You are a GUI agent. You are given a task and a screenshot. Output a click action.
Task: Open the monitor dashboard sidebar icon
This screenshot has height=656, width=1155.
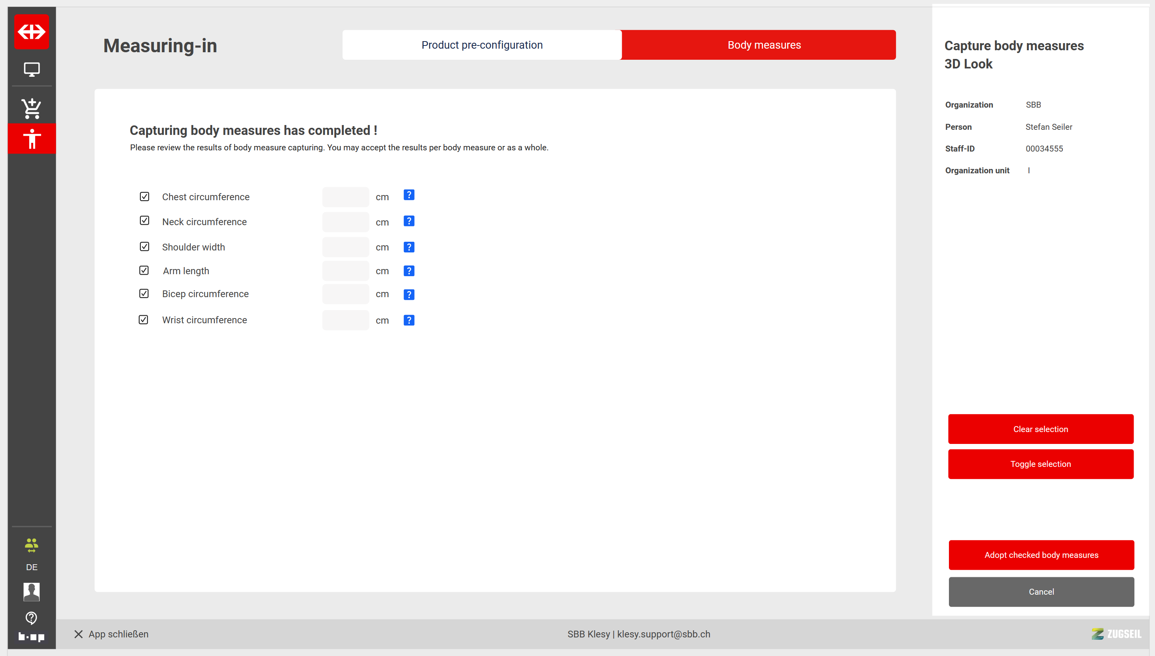32,69
